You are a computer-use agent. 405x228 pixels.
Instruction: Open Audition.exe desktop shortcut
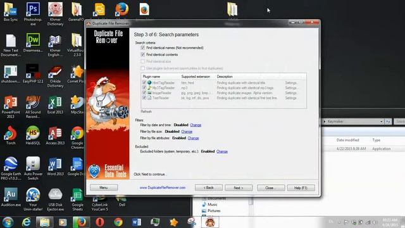click(x=11, y=197)
